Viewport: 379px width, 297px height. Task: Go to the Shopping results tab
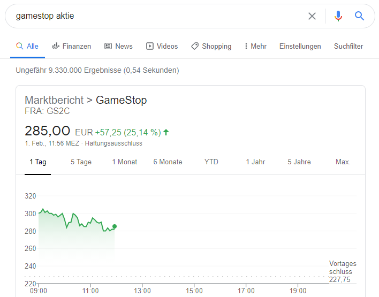click(x=211, y=46)
